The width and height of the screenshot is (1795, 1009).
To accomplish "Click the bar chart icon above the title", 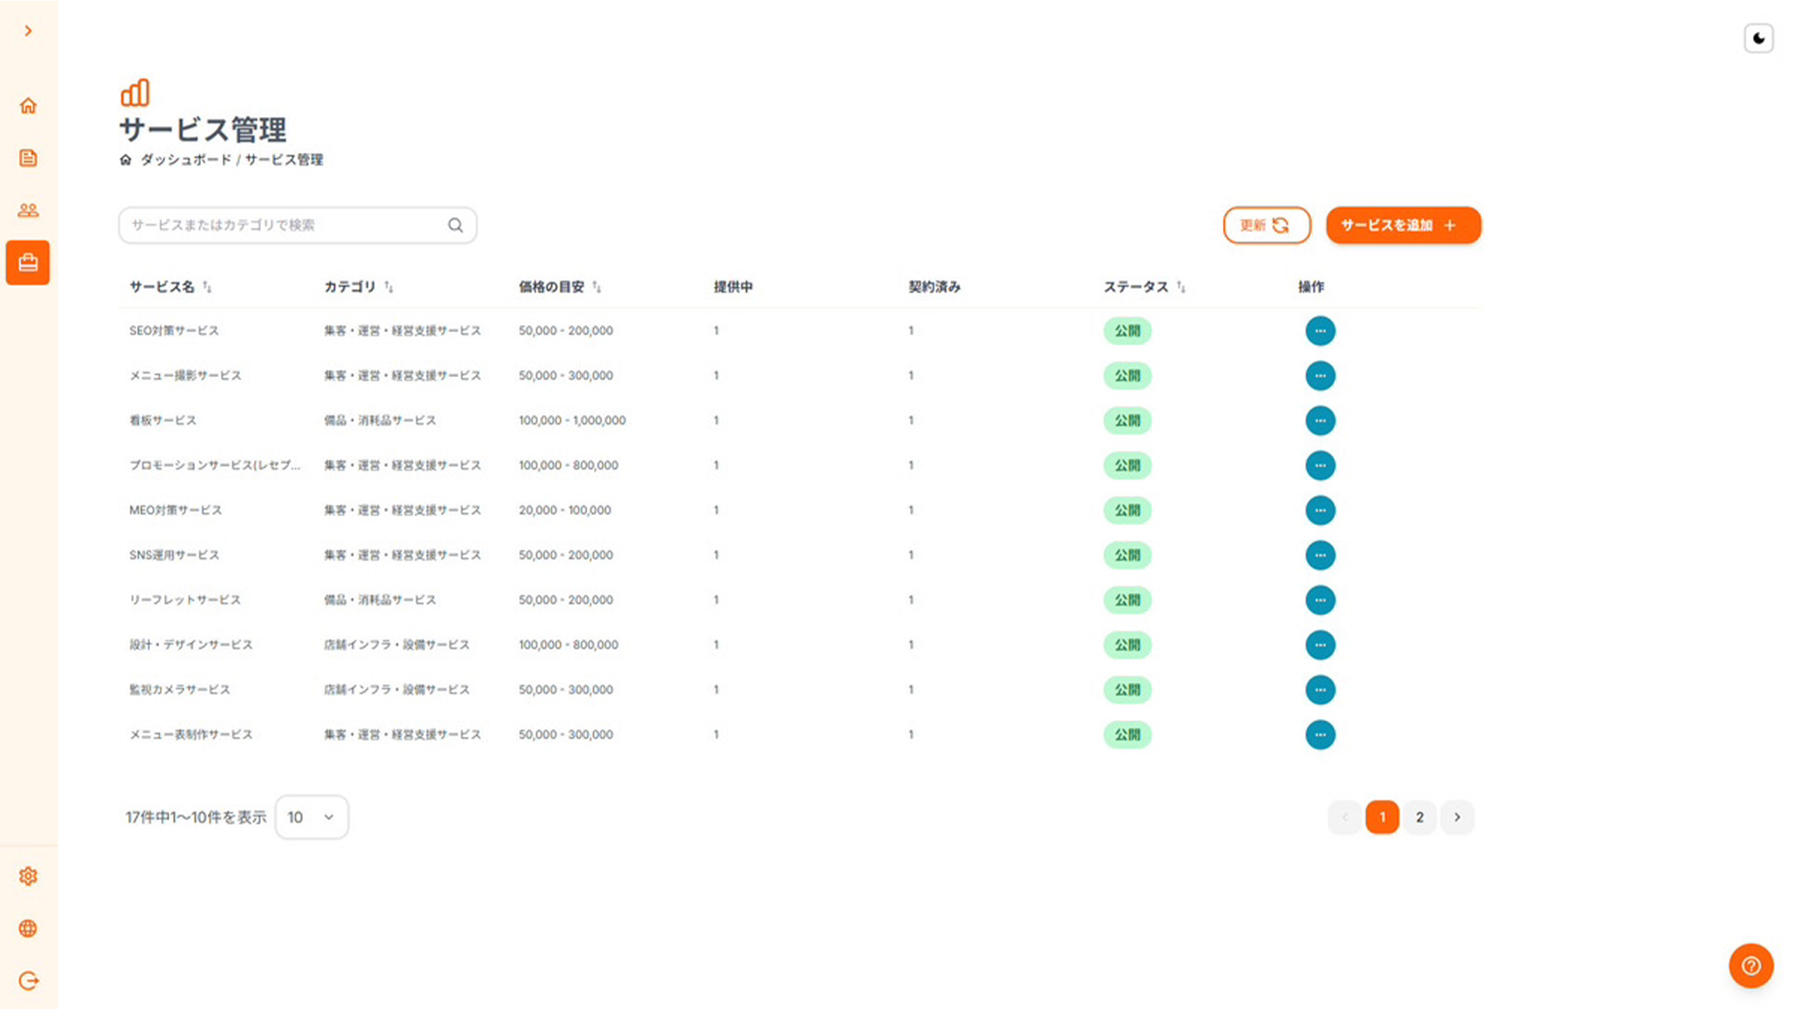I will (135, 92).
